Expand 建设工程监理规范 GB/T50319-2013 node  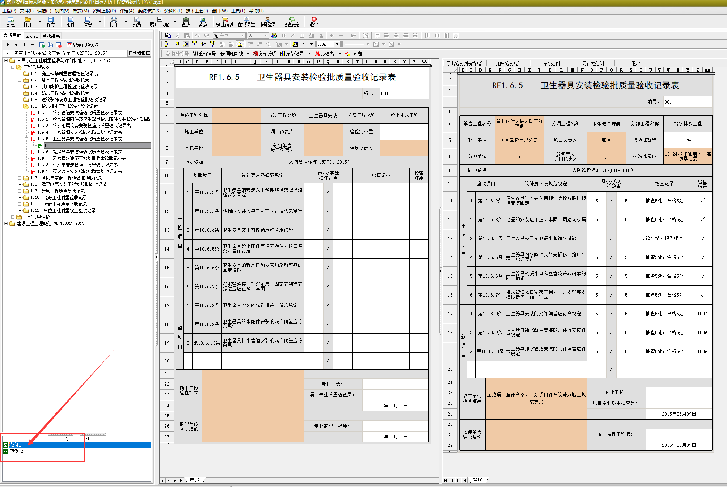[x=6, y=223]
